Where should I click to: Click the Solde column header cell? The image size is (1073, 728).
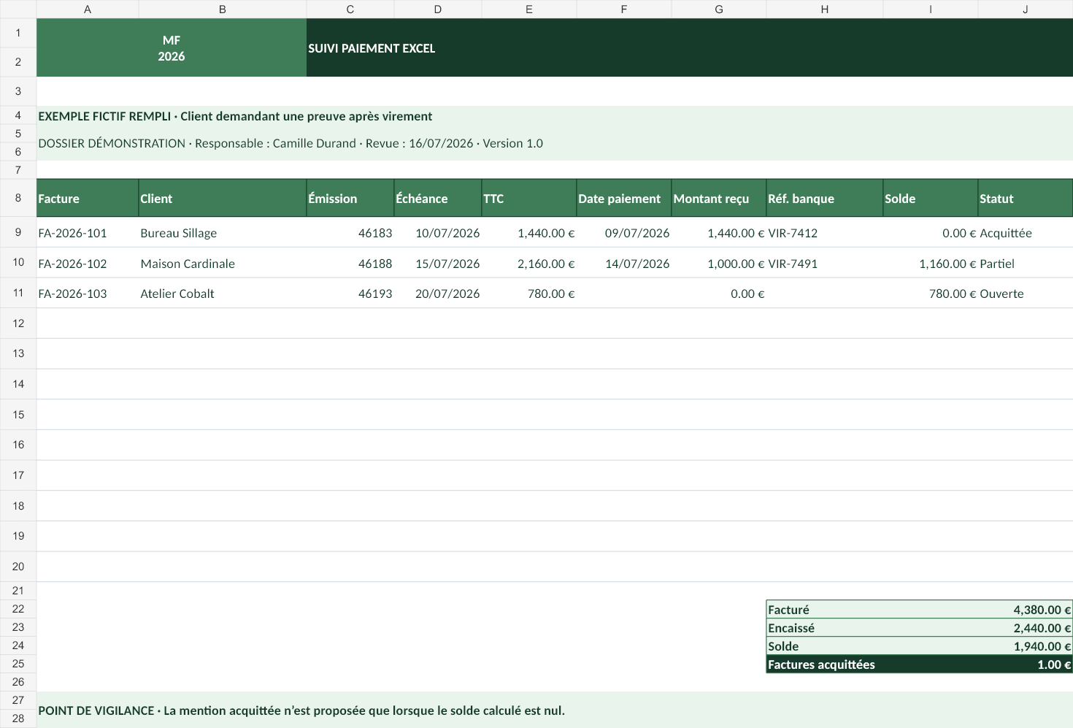(931, 198)
